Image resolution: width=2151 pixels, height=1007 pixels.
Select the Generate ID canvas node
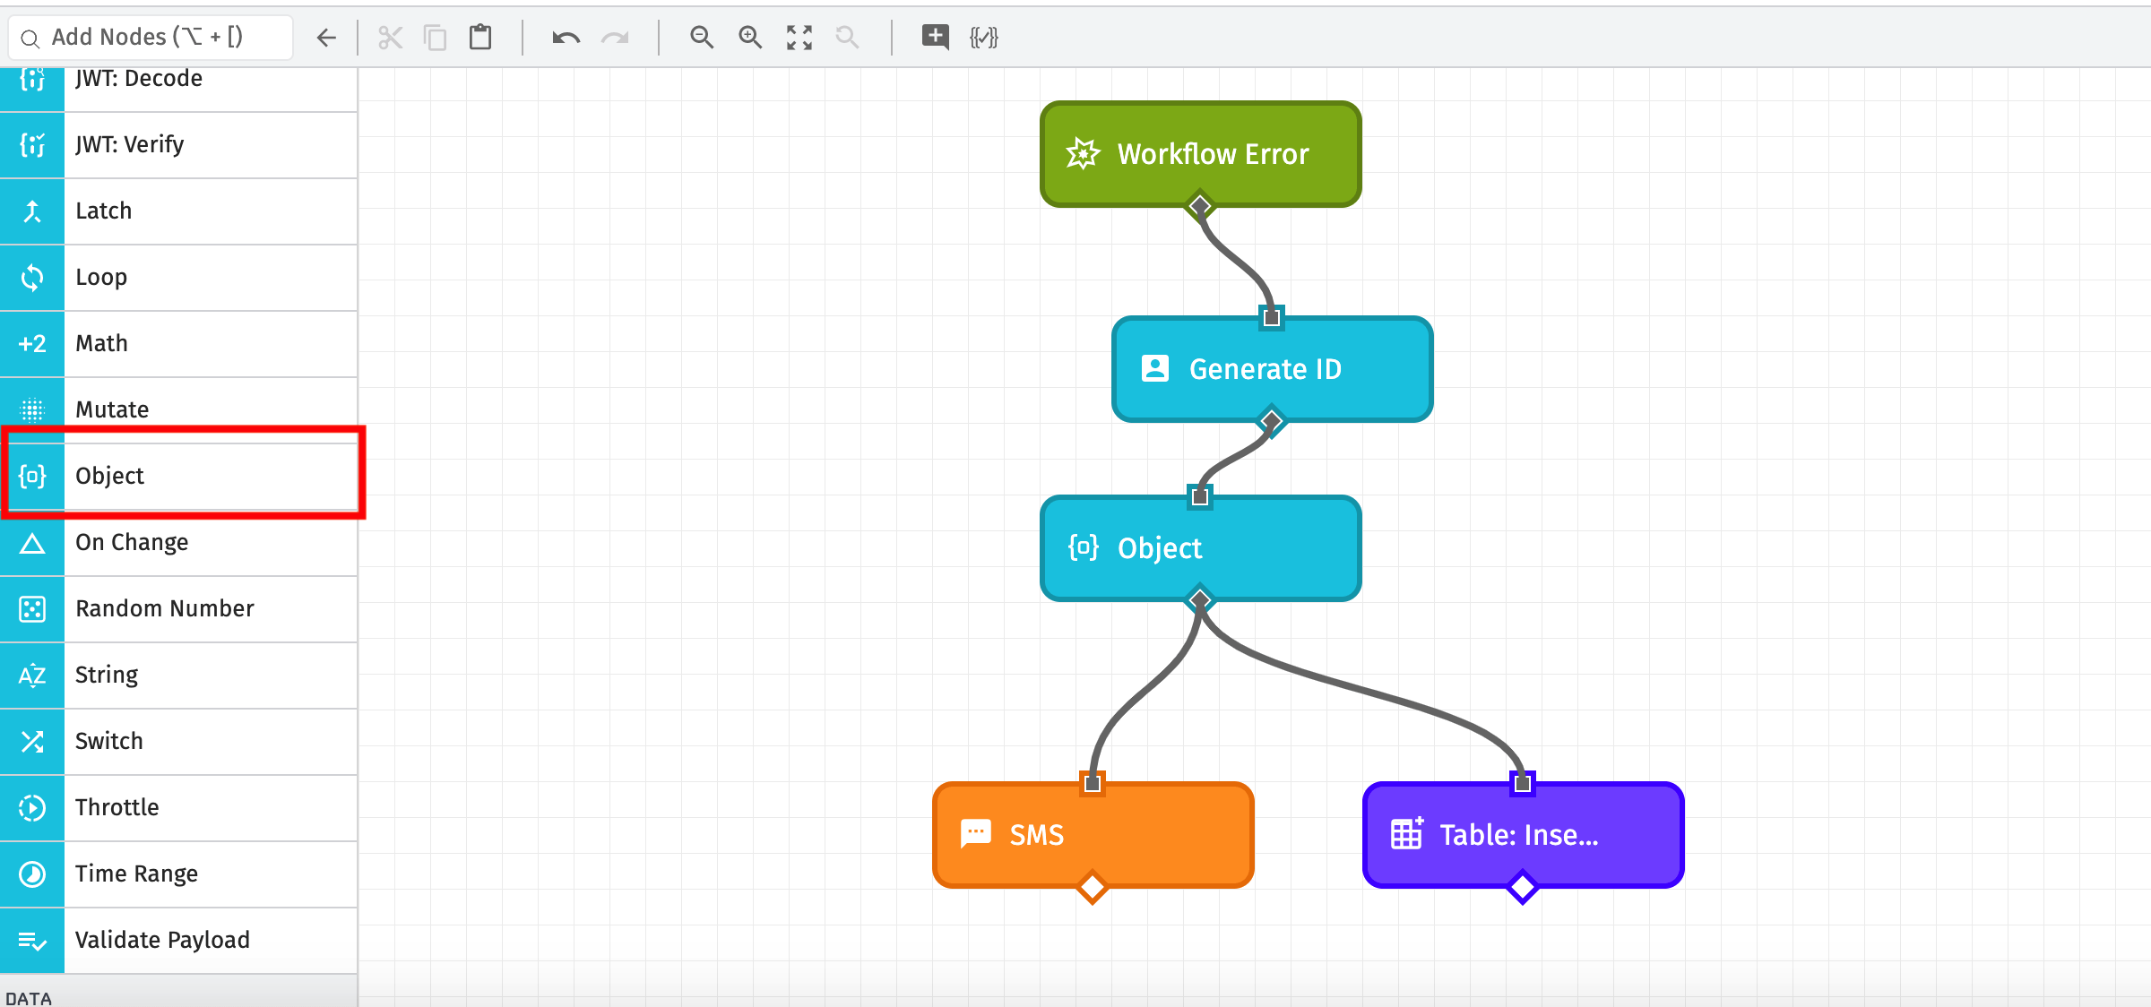tap(1272, 369)
